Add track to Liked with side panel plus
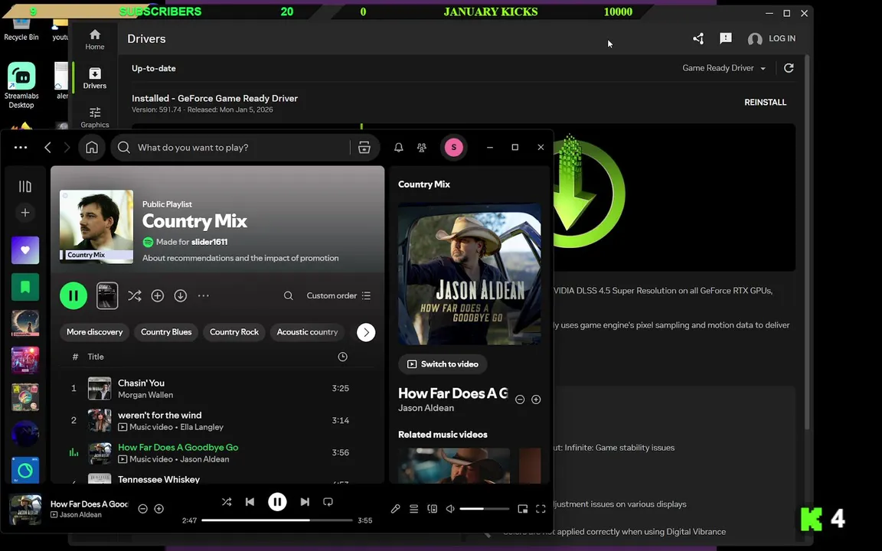 coord(536,399)
